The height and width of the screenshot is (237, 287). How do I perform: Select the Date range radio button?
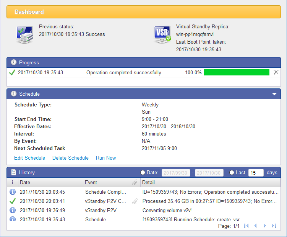pyautogui.click(x=143, y=173)
